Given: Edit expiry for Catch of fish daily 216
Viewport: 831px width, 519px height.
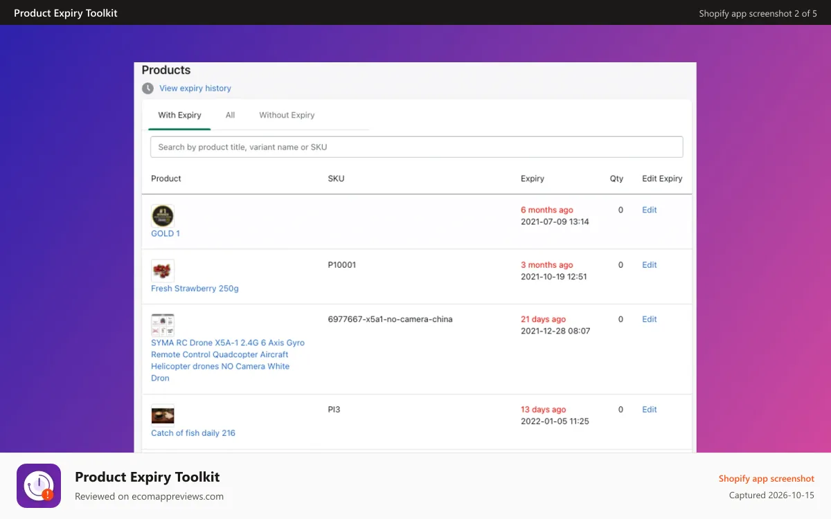Looking at the screenshot, I should (x=650, y=410).
